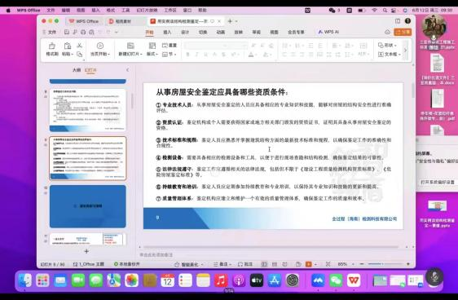Switch to normal view icon in status bar

[264, 264]
